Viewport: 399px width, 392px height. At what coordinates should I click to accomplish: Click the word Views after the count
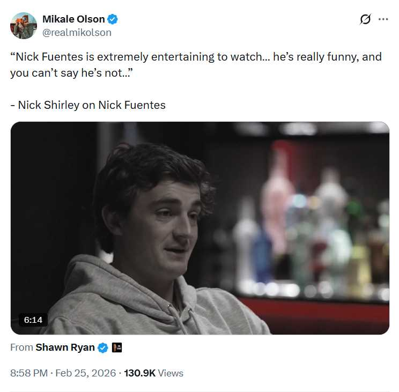[171, 373]
